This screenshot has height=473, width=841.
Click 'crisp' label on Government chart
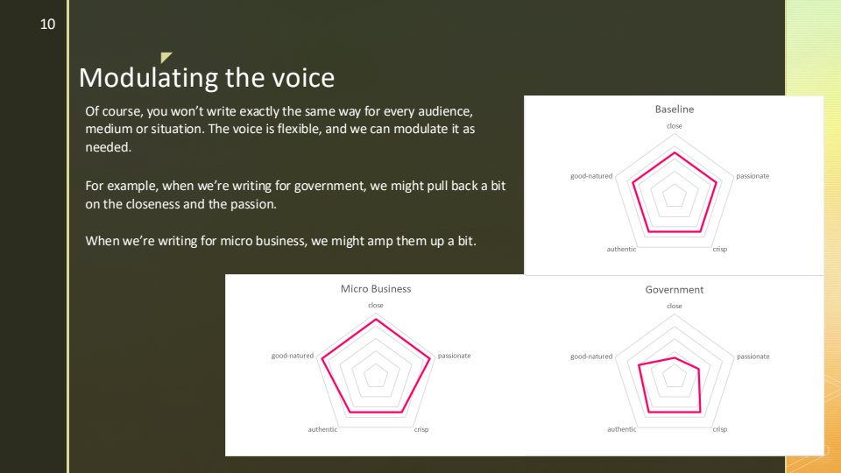pyautogui.click(x=719, y=429)
